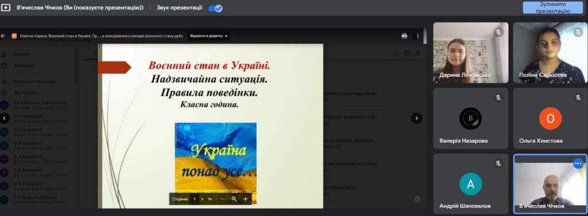Toggle the Звук презентації switch

point(216,8)
